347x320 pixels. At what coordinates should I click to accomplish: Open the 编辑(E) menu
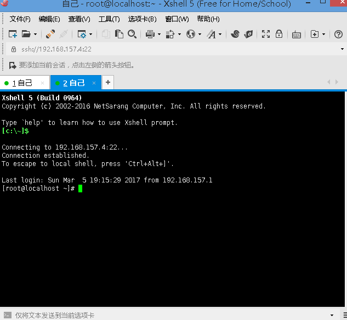tap(49, 19)
